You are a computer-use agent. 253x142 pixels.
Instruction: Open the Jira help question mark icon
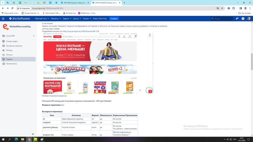pos(243,19)
